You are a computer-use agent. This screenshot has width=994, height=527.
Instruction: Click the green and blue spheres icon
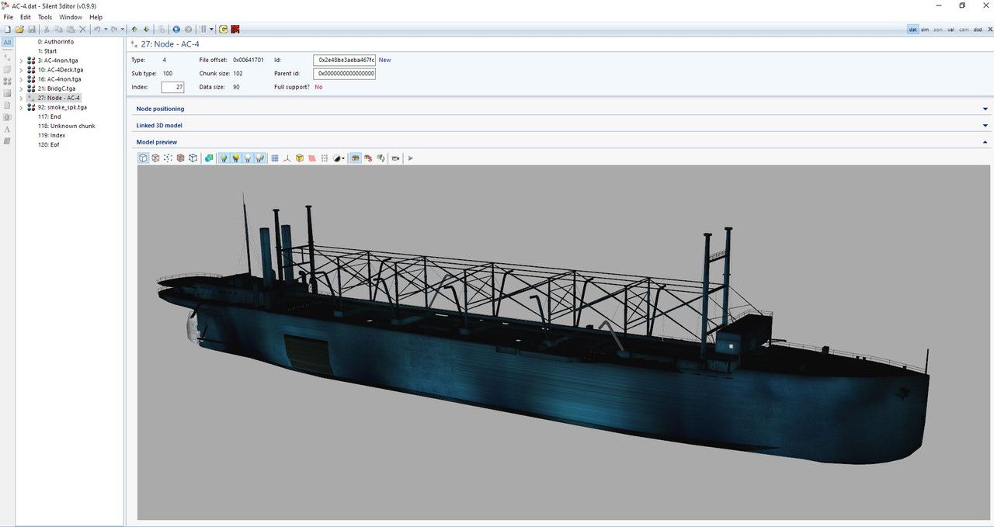(x=209, y=158)
